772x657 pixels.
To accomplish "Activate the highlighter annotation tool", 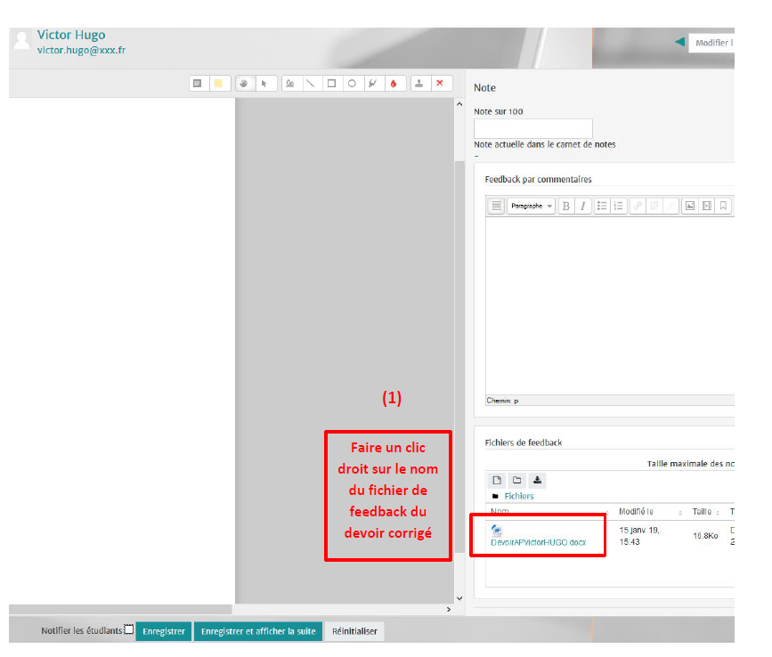I will [372, 84].
